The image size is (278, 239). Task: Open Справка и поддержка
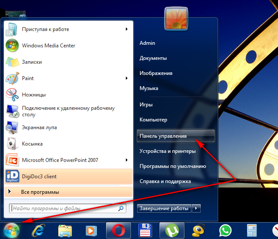165,181
